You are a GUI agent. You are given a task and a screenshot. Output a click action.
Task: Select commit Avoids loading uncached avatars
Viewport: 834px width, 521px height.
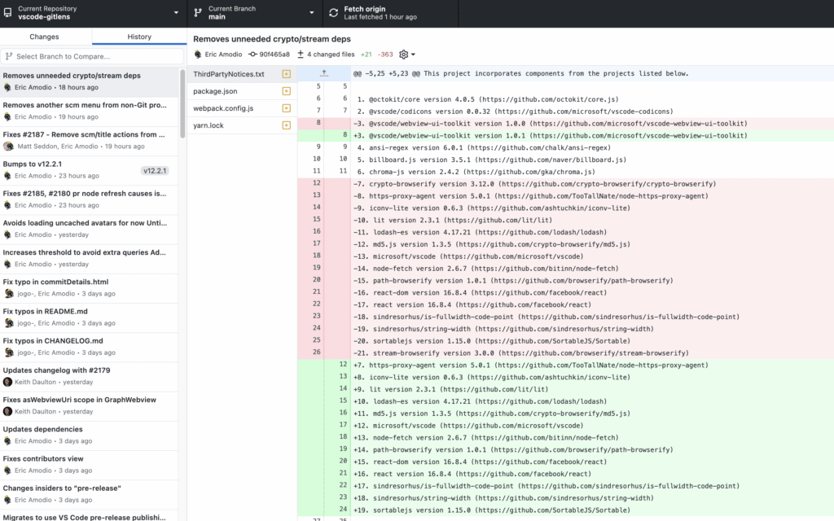click(89, 229)
